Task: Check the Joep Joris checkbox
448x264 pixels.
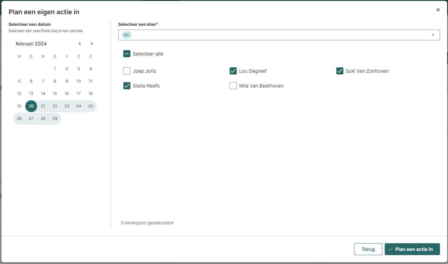Action: pos(127,71)
